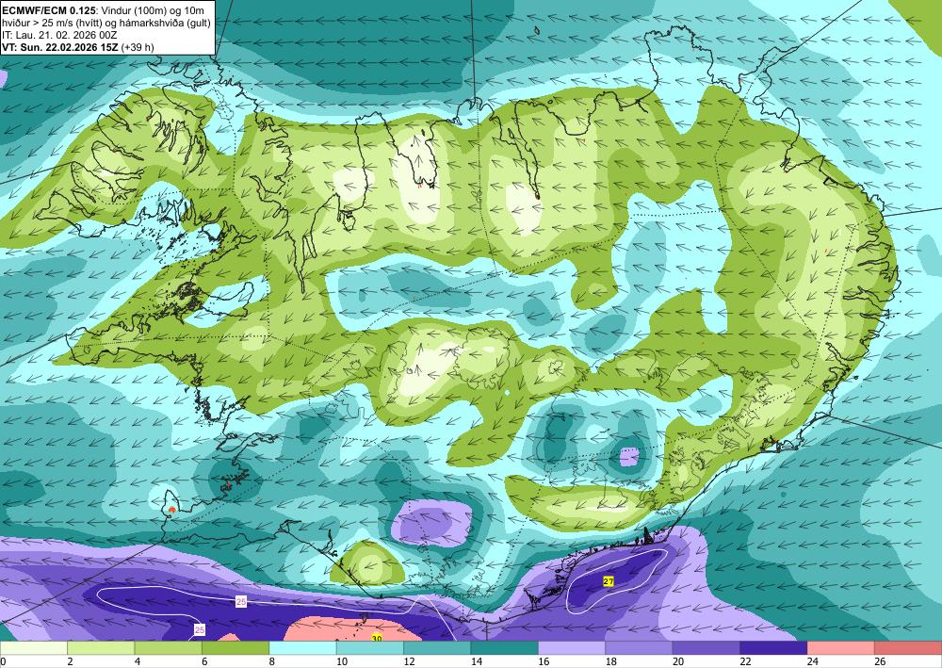Click the yellow '27' maximum gust label
942x668 pixels.
[609, 581]
